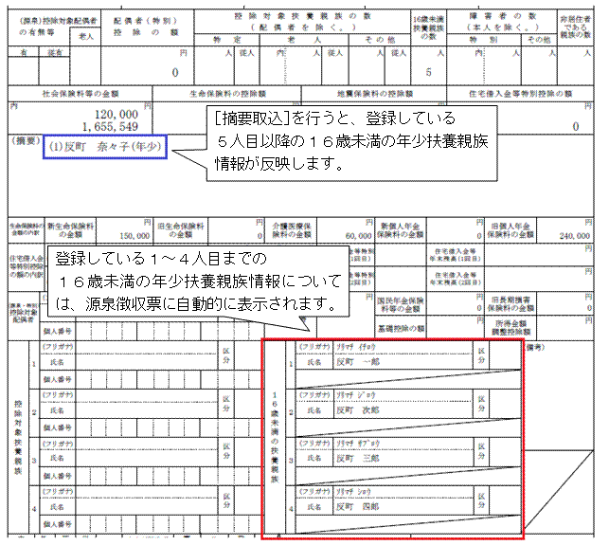Click the 旧長期損害保険料の金額 label

click(510, 305)
